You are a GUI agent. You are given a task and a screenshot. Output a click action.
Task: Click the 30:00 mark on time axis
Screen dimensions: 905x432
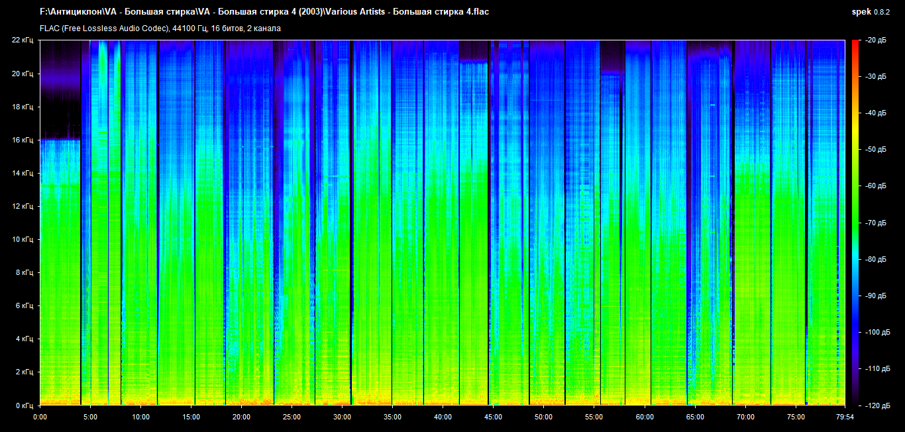click(x=342, y=417)
